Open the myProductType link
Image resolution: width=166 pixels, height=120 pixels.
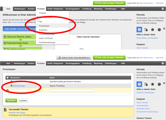[x=19, y=86]
